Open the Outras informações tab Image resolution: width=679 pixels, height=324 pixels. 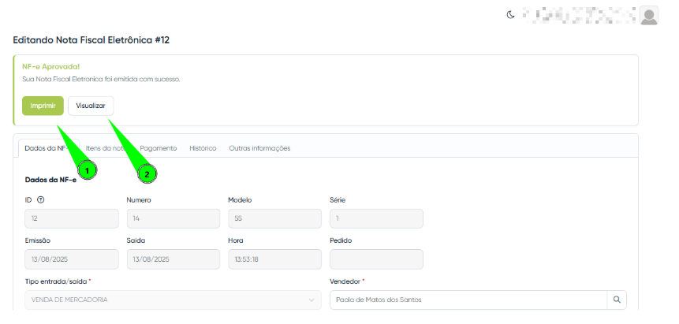(x=259, y=148)
